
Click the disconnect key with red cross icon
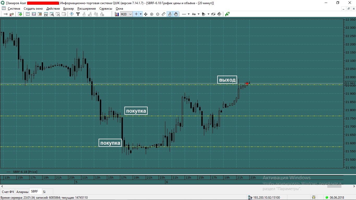click(11, 14)
